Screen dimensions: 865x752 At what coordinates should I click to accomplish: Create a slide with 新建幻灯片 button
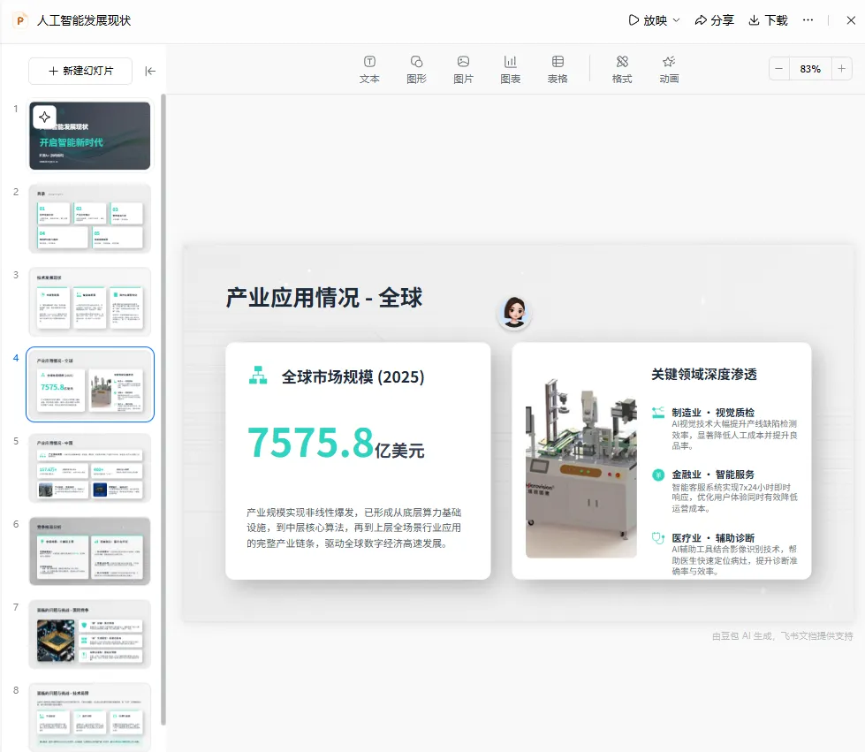pos(80,71)
